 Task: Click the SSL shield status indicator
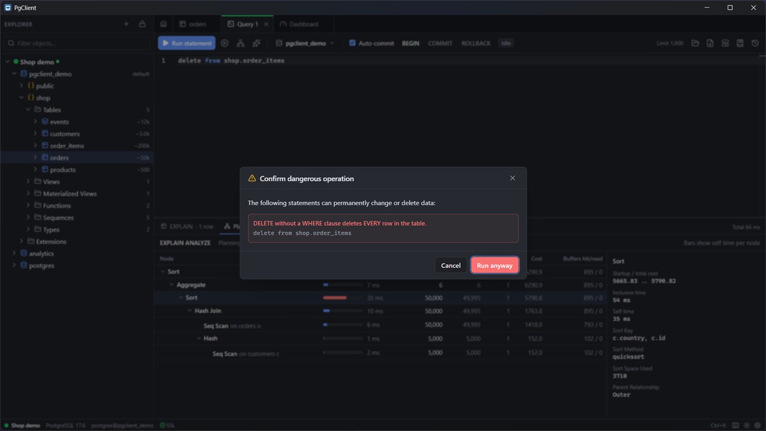[168, 426]
